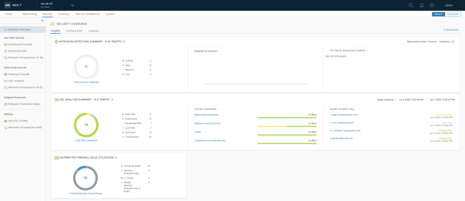Click the Gateway Firewall sidebar icon
Image resolution: width=465 pixels, height=201 pixels.
5,74
